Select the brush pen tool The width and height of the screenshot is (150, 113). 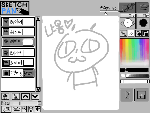coord(127,8)
